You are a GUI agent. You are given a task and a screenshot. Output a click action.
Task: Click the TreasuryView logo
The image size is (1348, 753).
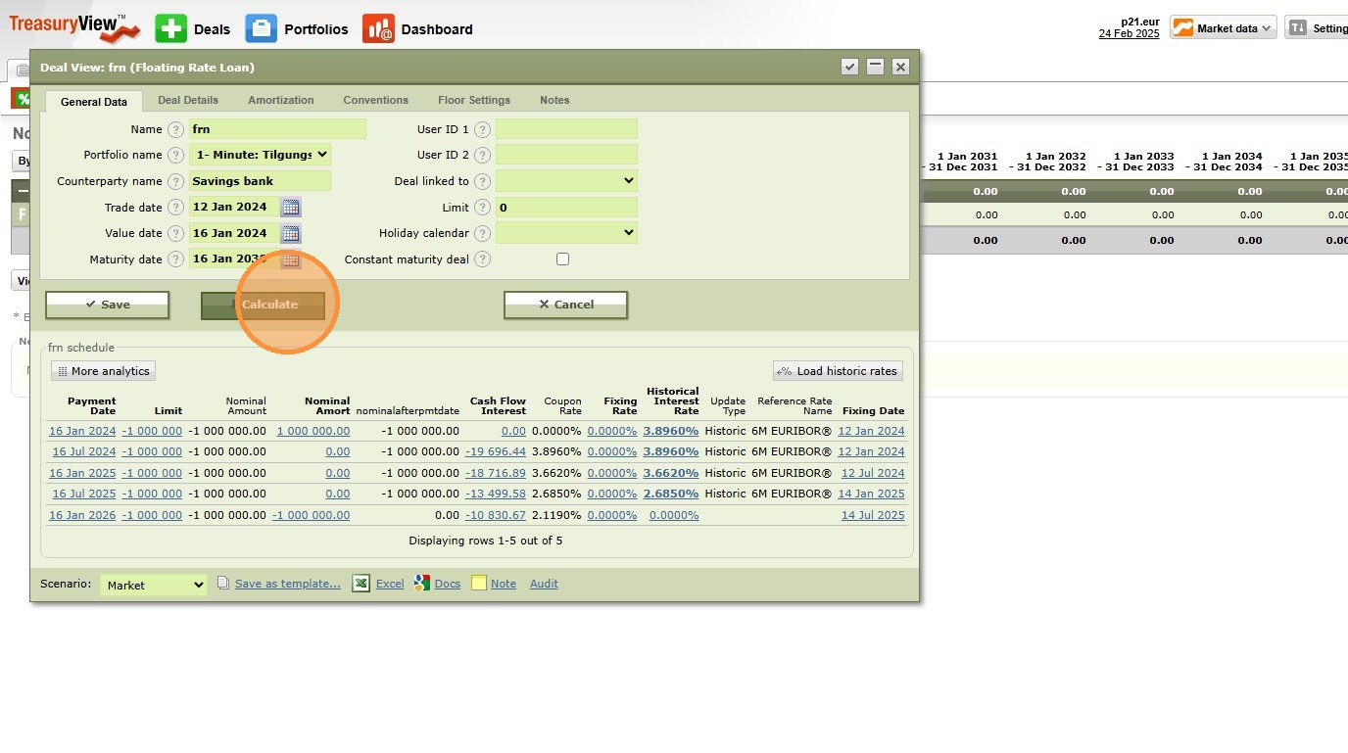pyautogui.click(x=74, y=27)
